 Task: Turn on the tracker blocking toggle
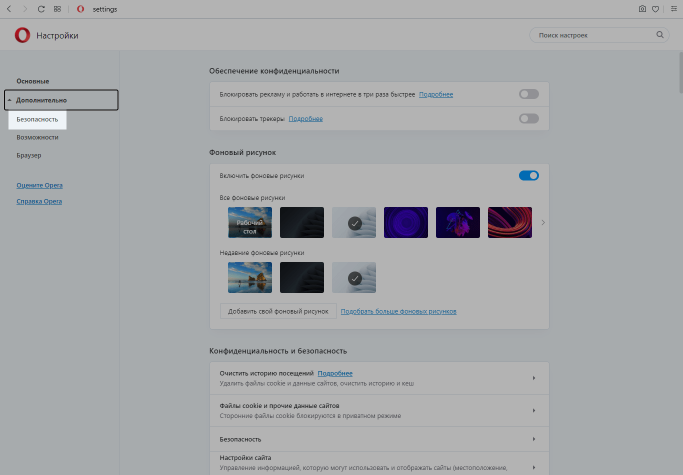528,118
